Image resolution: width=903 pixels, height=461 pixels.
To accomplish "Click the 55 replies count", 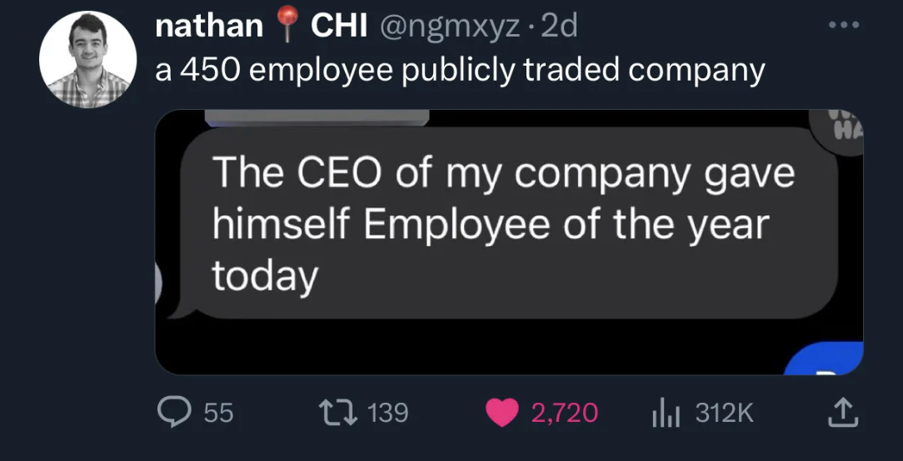I will pyautogui.click(x=218, y=413).
